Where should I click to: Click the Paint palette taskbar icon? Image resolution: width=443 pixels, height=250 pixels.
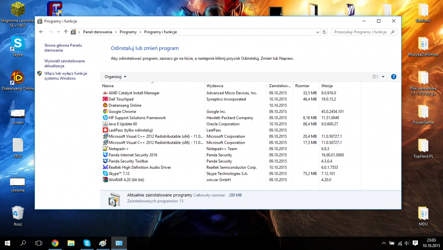coord(103,243)
